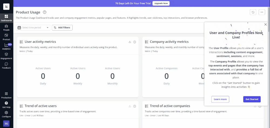
Task: Click the Add Filters button
Action: click(62, 28)
